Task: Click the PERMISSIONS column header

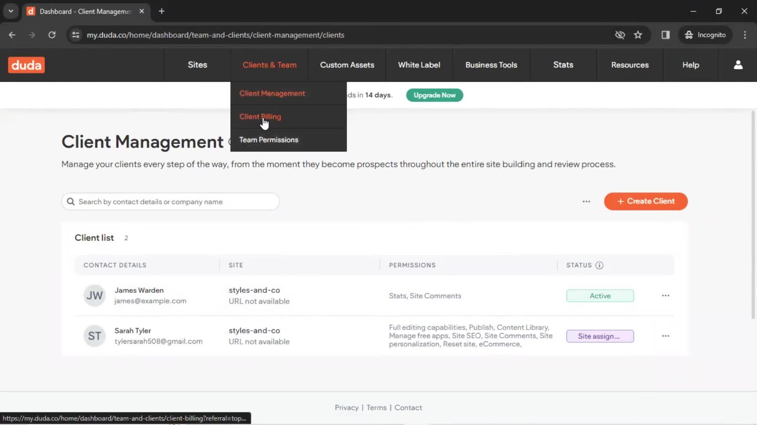Action: (412, 265)
